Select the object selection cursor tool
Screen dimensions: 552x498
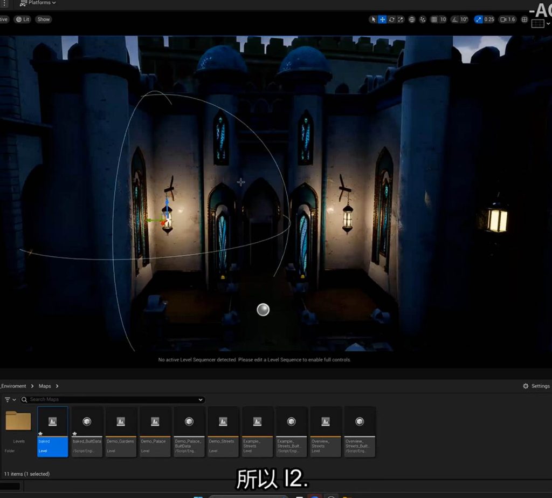click(373, 19)
